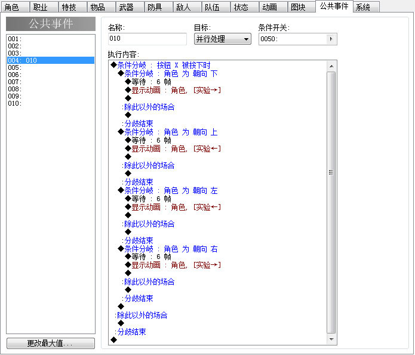Click the scroll up arrow of event content
415x355 pixels.
pos(331,66)
